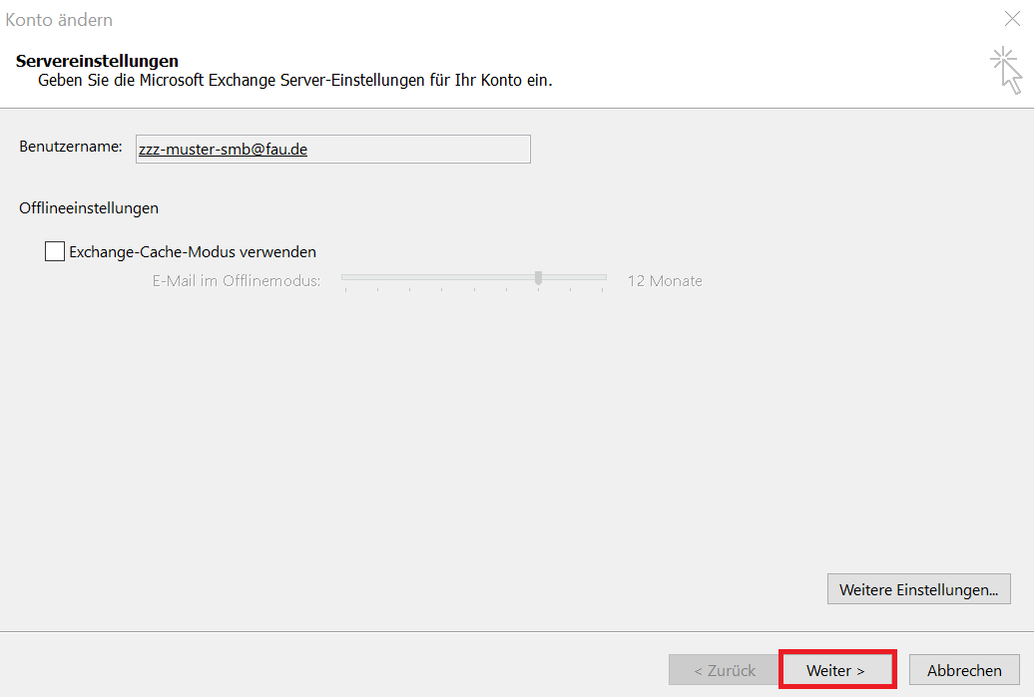Click the offline mail slider thumb

[538, 277]
